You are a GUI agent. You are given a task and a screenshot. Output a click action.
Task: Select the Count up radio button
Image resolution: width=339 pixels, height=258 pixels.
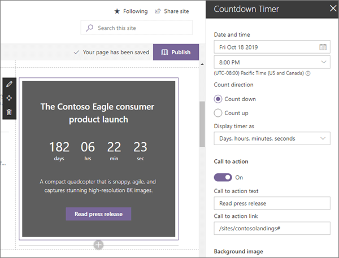point(218,113)
